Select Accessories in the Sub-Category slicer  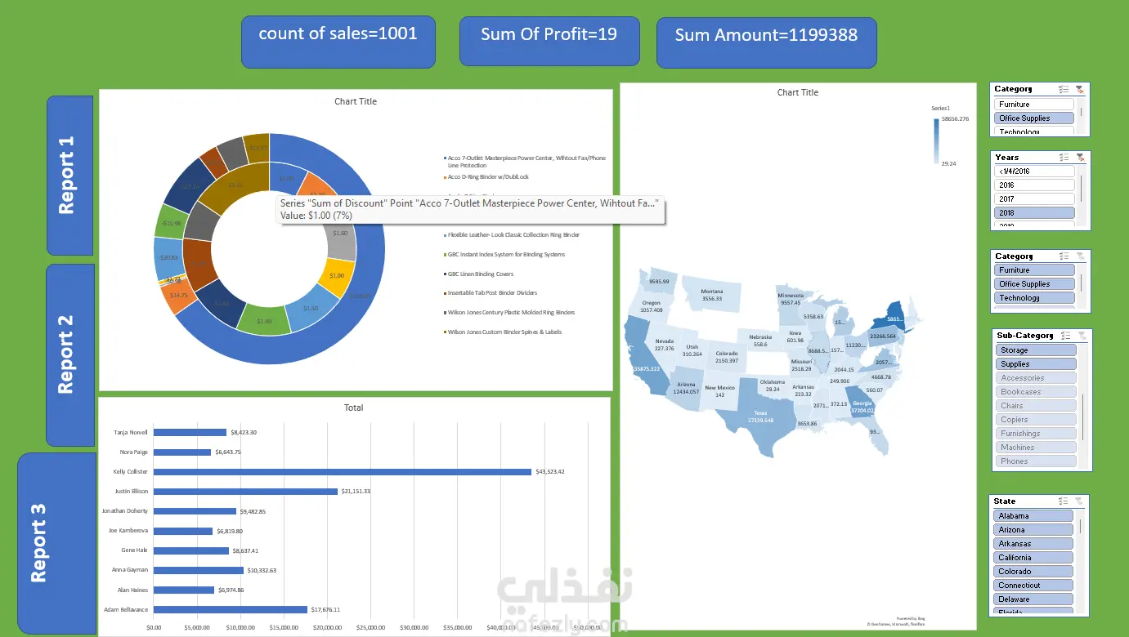coord(1037,378)
